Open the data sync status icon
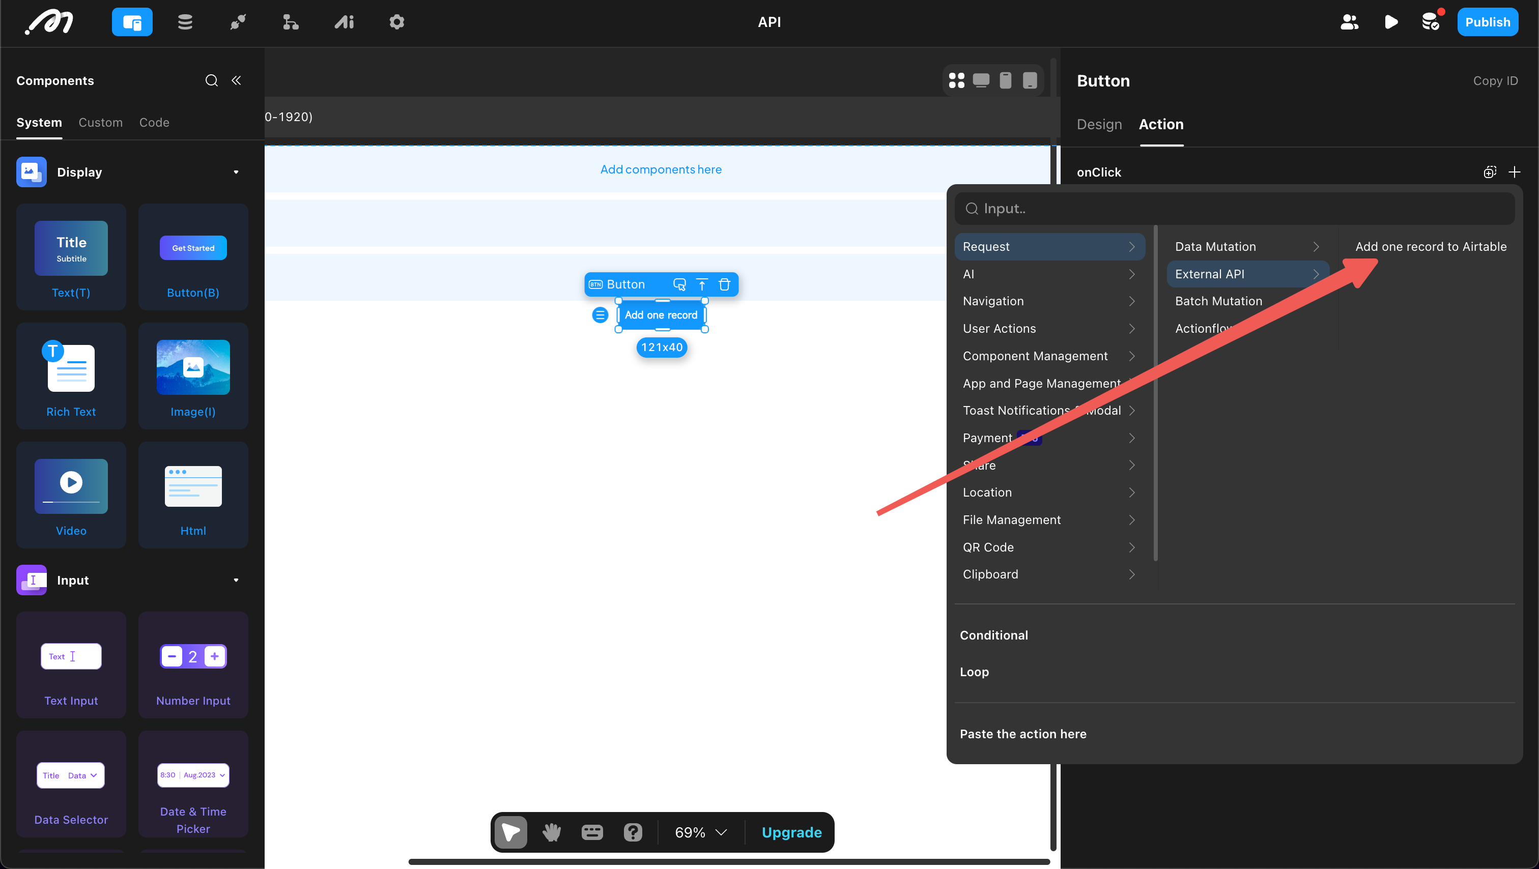Viewport: 1539px width, 869px height. [x=1431, y=22]
